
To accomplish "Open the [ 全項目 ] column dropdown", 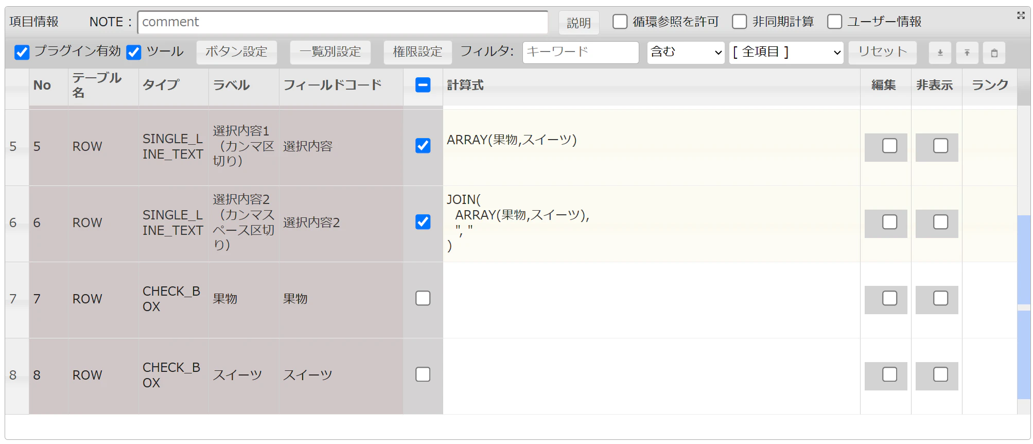I will point(786,52).
